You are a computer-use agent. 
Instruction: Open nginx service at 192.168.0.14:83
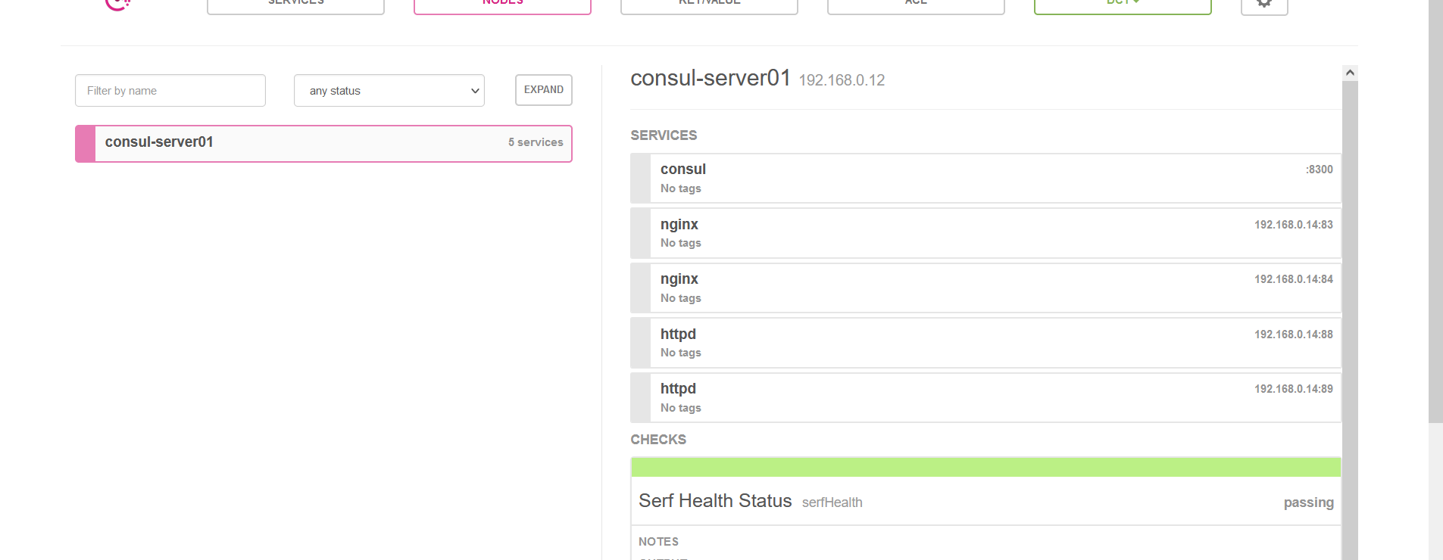pyautogui.click(x=985, y=233)
